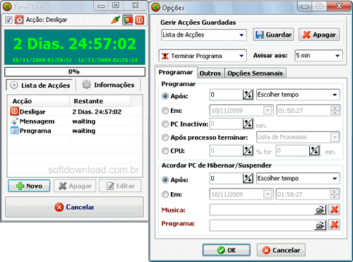Image resolution: width=353 pixels, height=262 pixels.
Task: Open the Informações tab
Action: (x=109, y=85)
